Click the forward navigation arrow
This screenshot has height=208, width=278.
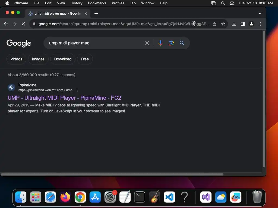(x=15, y=24)
